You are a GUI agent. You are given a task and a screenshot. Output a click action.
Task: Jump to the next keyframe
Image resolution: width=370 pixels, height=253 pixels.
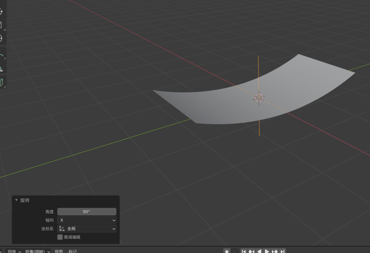pos(275,251)
